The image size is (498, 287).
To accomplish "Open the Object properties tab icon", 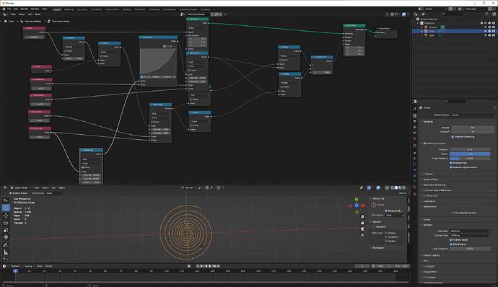I will pyautogui.click(x=415, y=153).
